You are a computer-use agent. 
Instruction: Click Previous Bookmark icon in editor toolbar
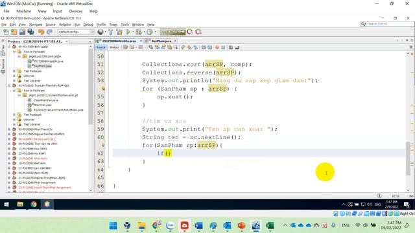183,47
